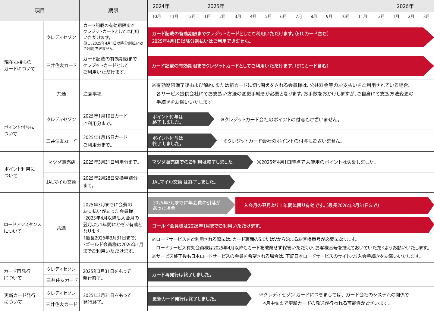Click the '6月' month label
434x311 pixels.
pyautogui.click(x=283, y=17)
